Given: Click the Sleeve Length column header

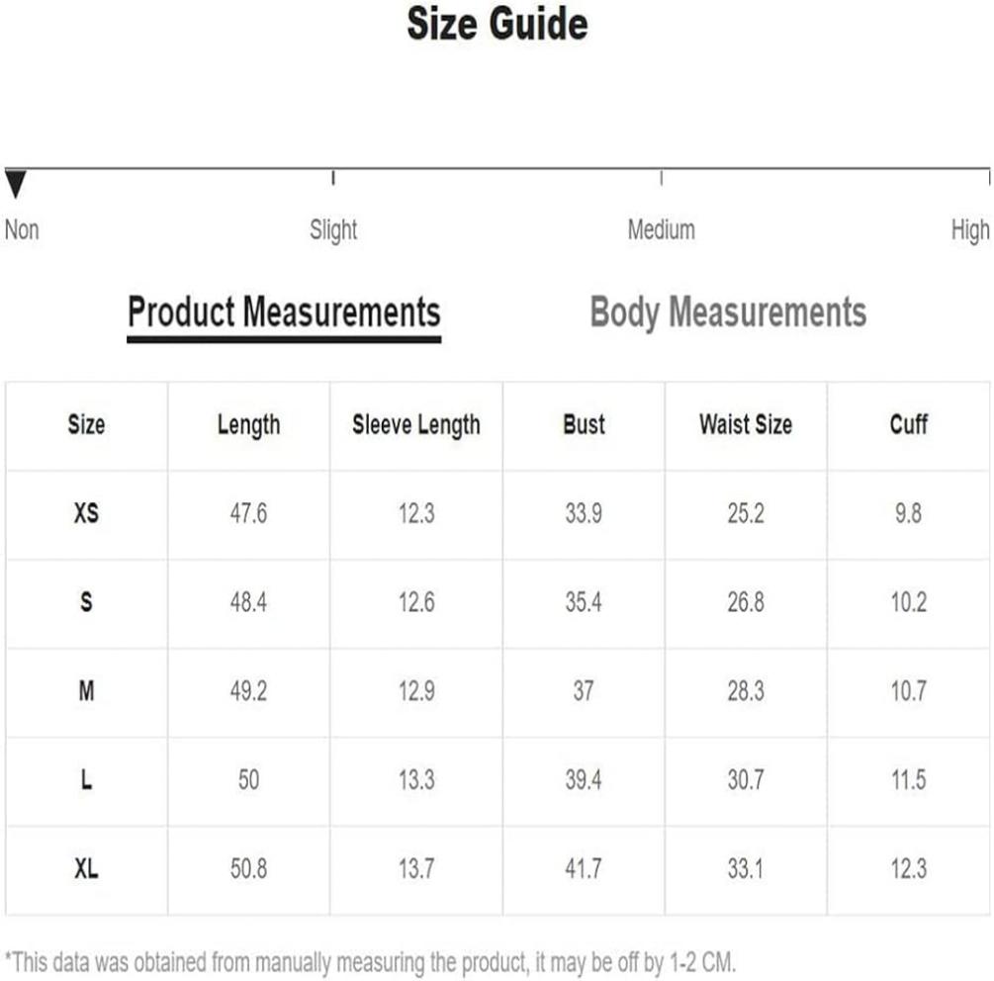Looking at the screenshot, I should (x=415, y=425).
